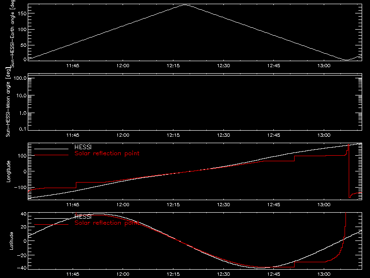Select 12:30 label under Longitude plot
The width and height of the screenshot is (370, 278).
pos(223,205)
